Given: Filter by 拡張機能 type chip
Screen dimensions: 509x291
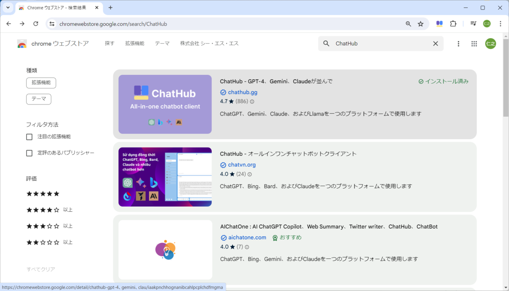Looking at the screenshot, I should [x=41, y=83].
